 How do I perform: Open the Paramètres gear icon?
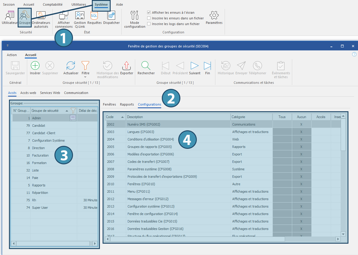(x=214, y=15)
